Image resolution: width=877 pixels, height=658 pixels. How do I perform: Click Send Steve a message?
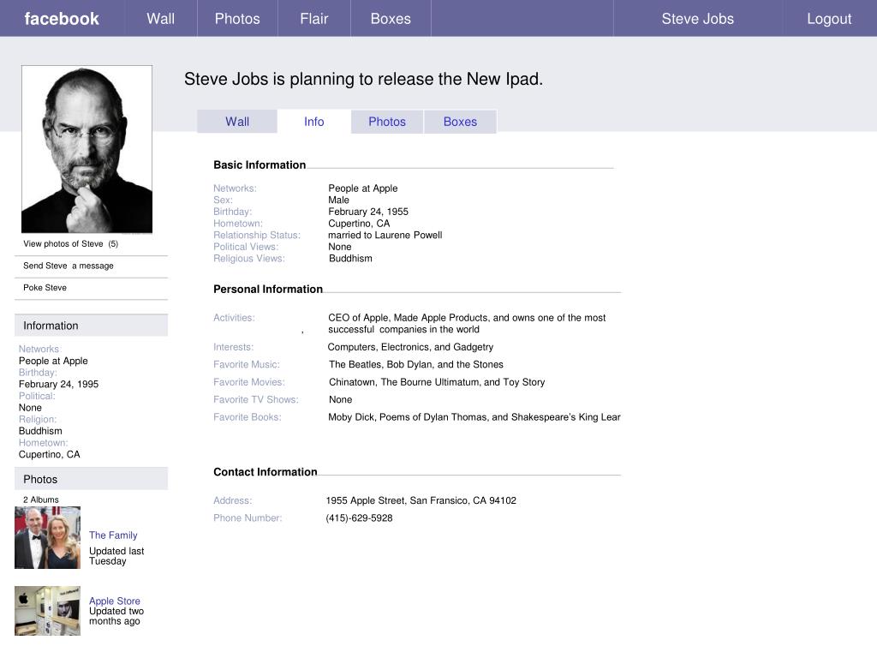click(x=69, y=266)
